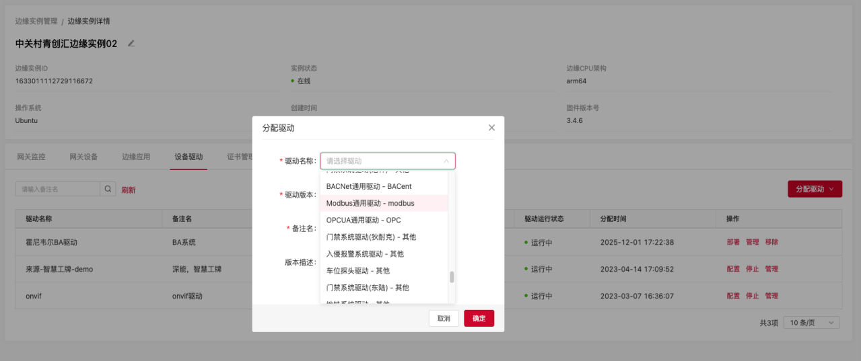Click 配置 for 来源-智慧工牌-demo row
The height and width of the screenshot is (361, 861).
coord(733,269)
